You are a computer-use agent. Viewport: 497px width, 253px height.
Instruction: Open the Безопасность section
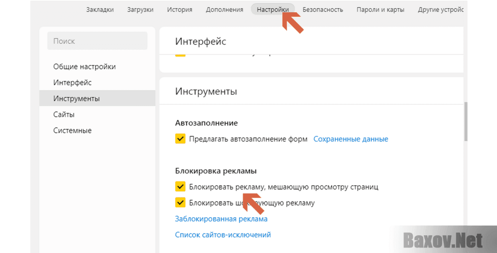click(323, 10)
